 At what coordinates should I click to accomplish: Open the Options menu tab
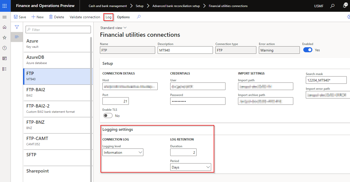pyautogui.click(x=123, y=17)
